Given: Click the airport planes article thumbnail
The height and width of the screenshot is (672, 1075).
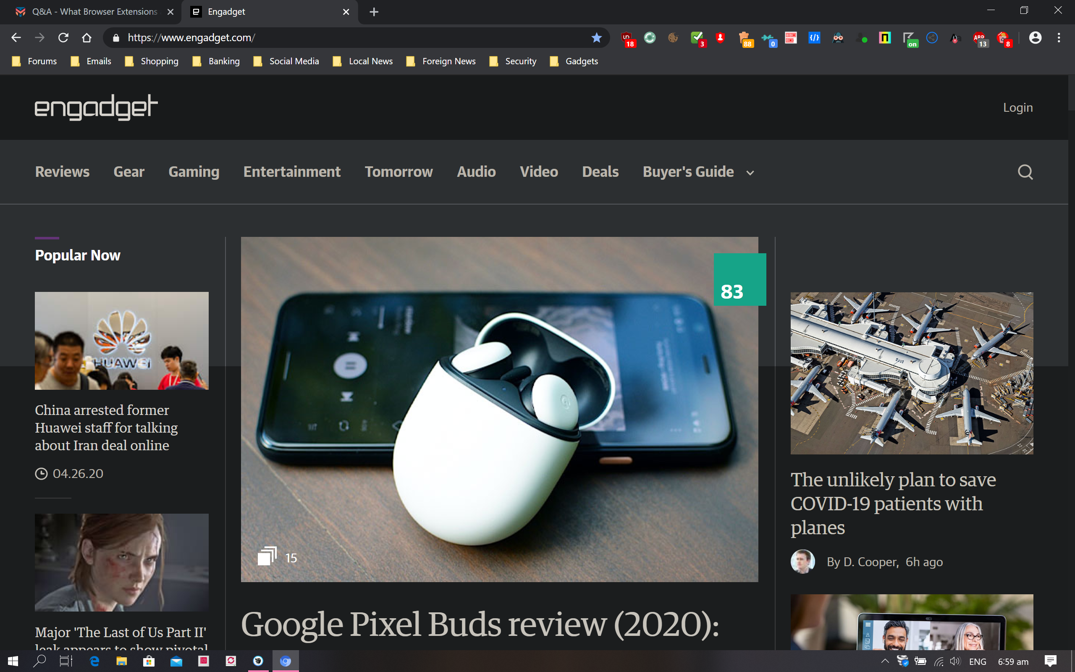Looking at the screenshot, I should coord(912,373).
